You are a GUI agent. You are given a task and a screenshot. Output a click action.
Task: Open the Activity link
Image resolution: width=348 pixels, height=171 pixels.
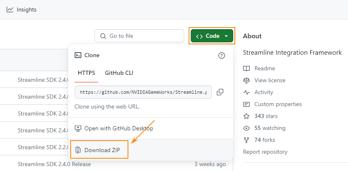click(x=263, y=92)
